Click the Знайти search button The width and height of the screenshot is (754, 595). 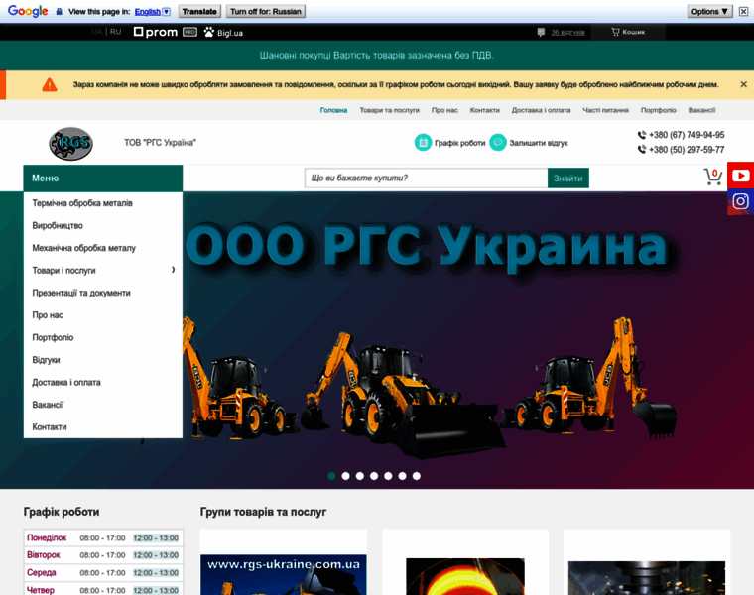coord(567,178)
